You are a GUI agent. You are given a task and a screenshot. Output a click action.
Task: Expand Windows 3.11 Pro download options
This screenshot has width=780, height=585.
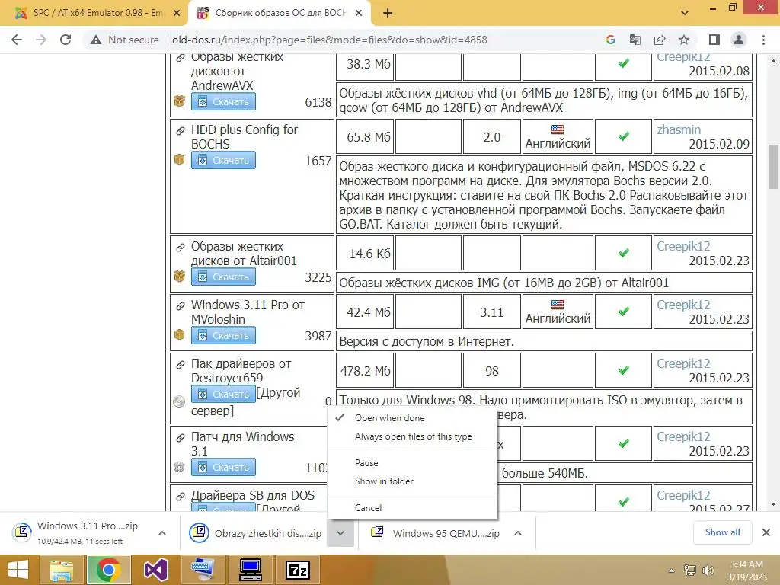162,533
